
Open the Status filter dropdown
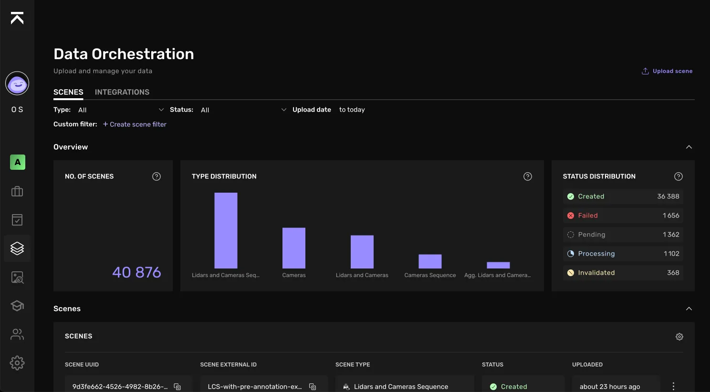click(x=243, y=110)
